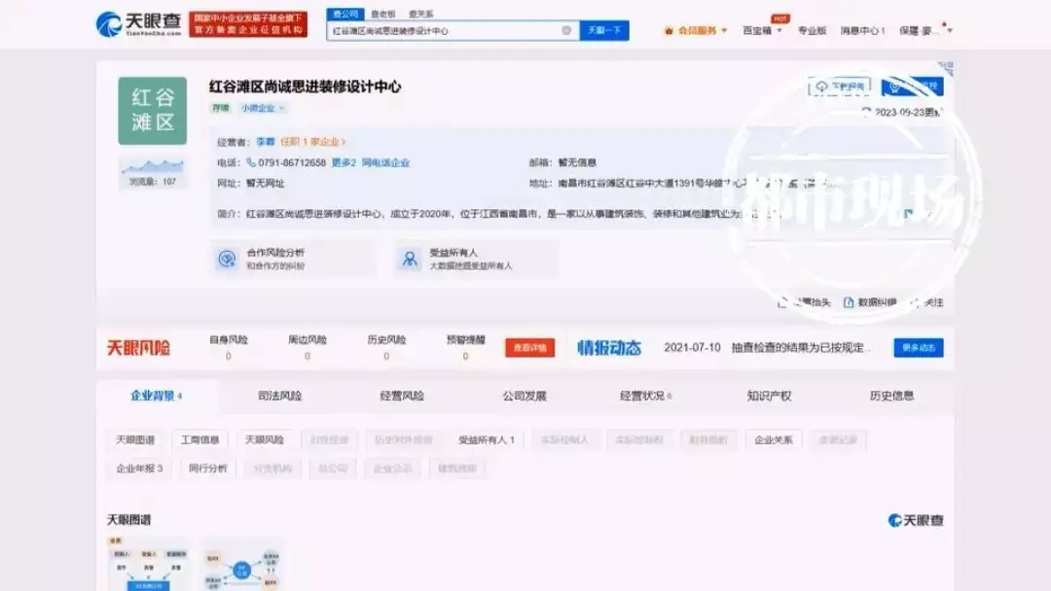
Task: Click the 历史风险 count
Action: pos(386,356)
